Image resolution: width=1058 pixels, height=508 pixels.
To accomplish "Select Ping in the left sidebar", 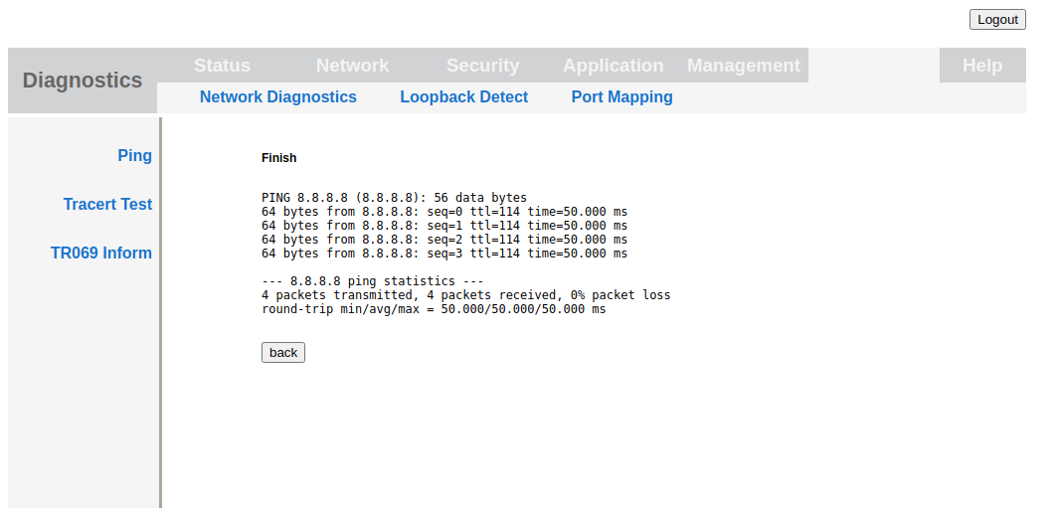I will pos(134,155).
